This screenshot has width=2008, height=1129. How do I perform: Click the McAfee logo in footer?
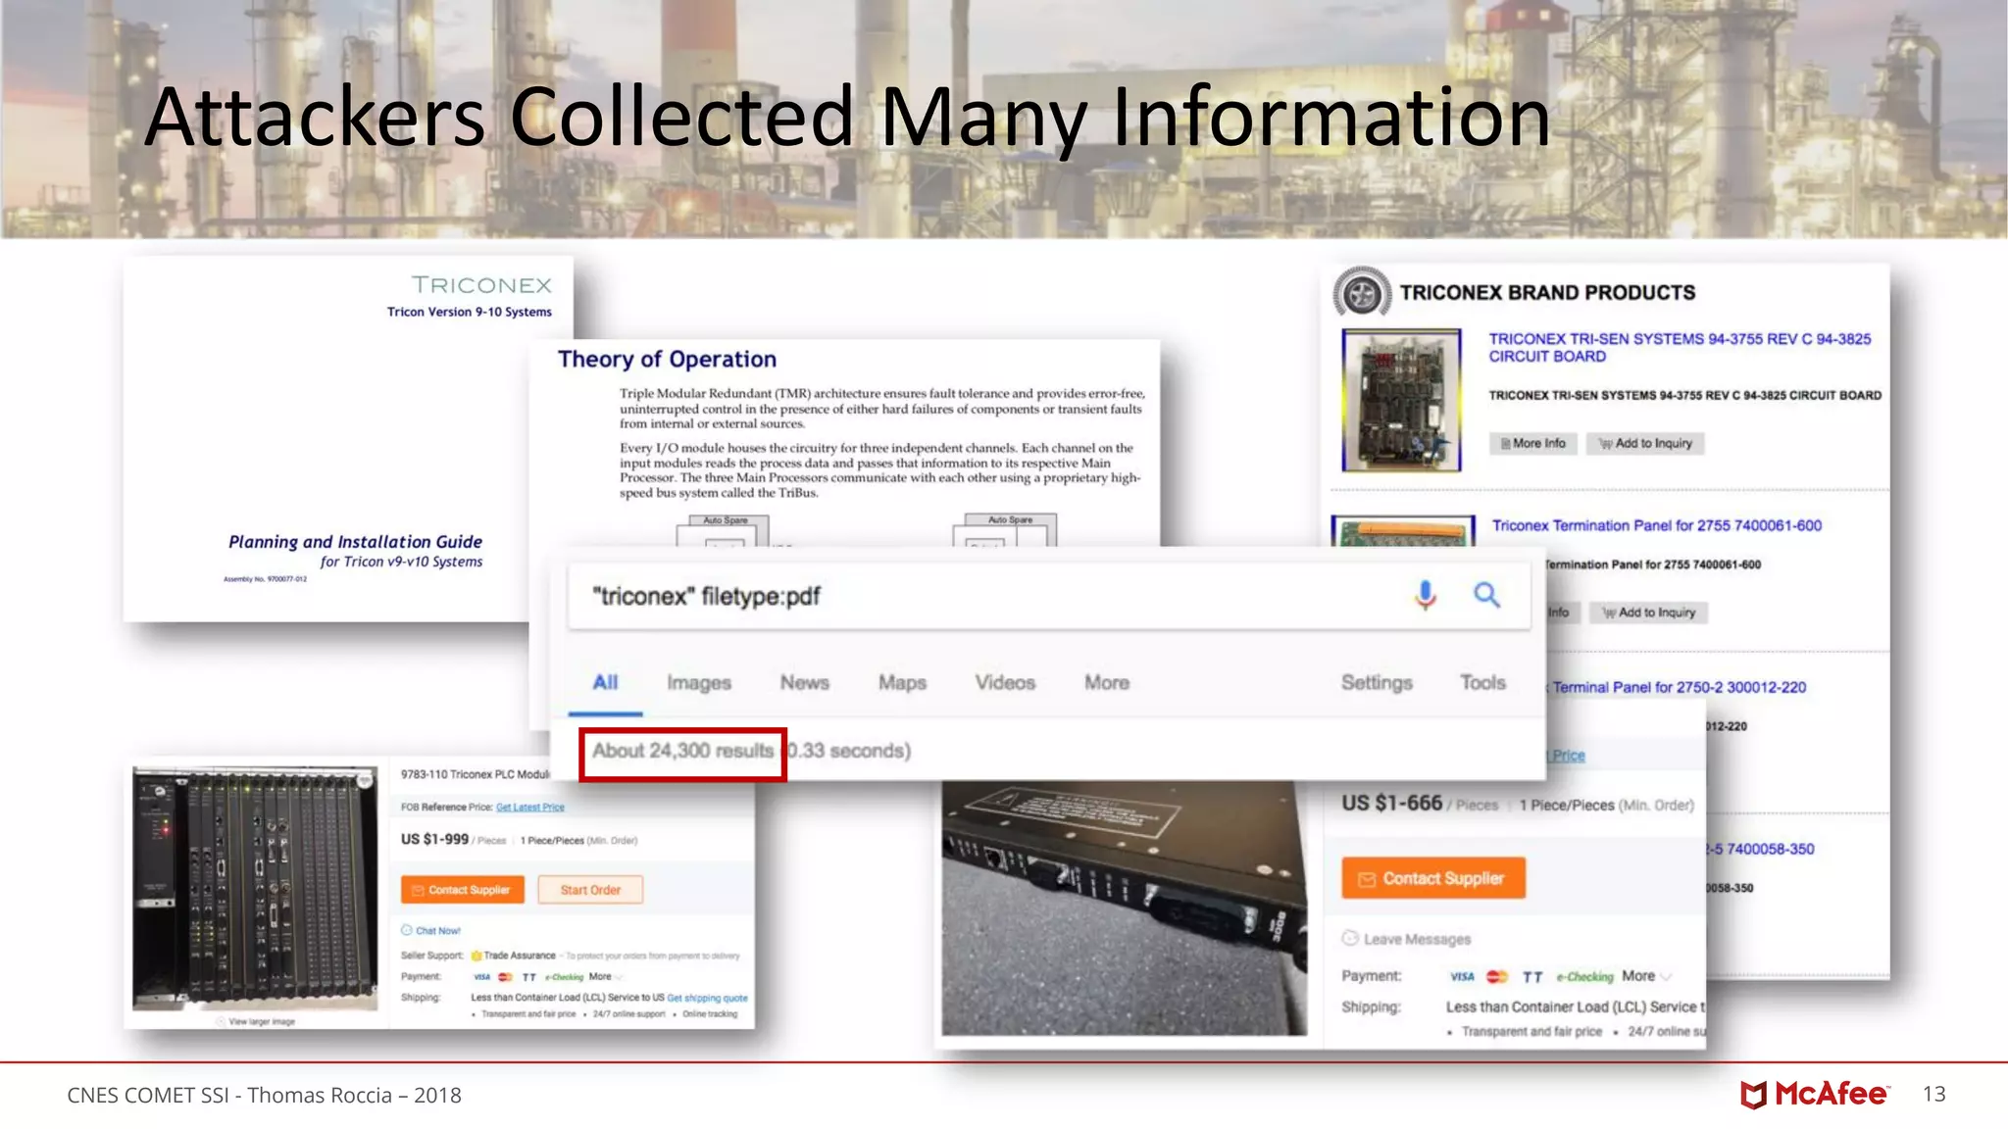(1815, 1095)
